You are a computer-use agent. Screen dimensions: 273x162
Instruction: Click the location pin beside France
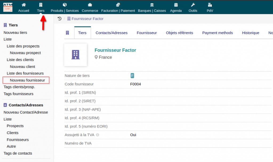coord(96,57)
